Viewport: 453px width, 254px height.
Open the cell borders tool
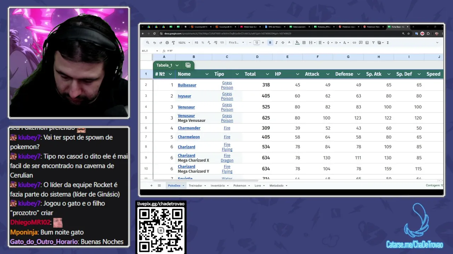pos(304,43)
